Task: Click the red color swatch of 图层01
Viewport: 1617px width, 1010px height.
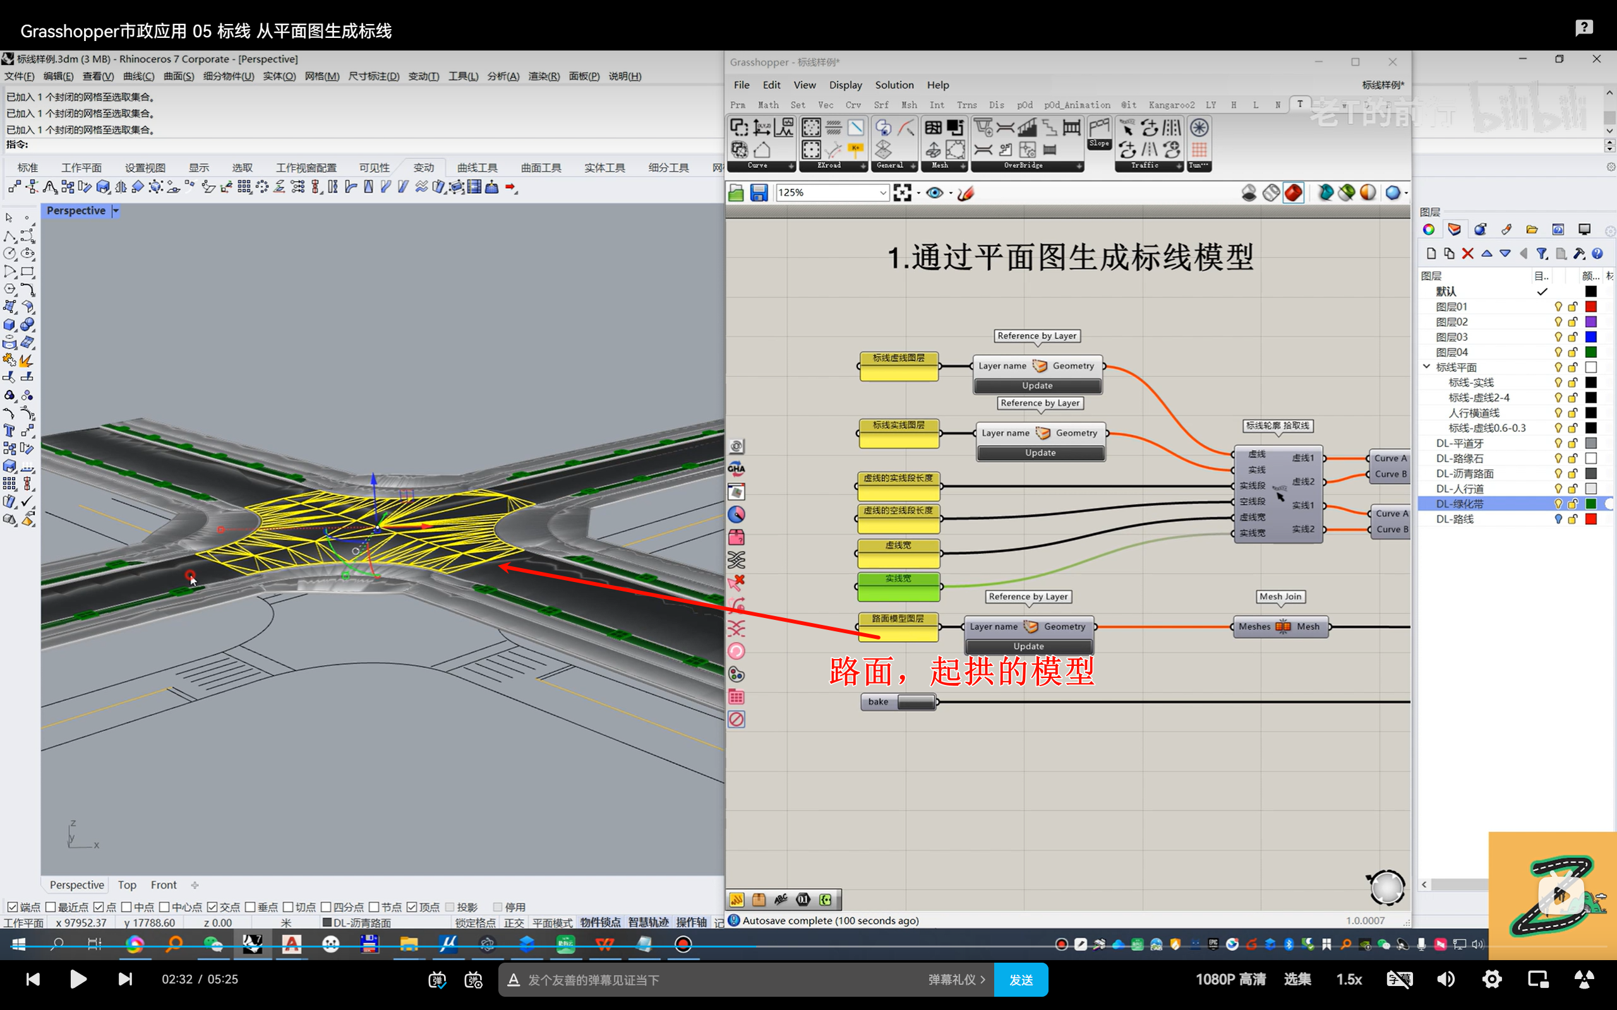Action: pyautogui.click(x=1591, y=307)
